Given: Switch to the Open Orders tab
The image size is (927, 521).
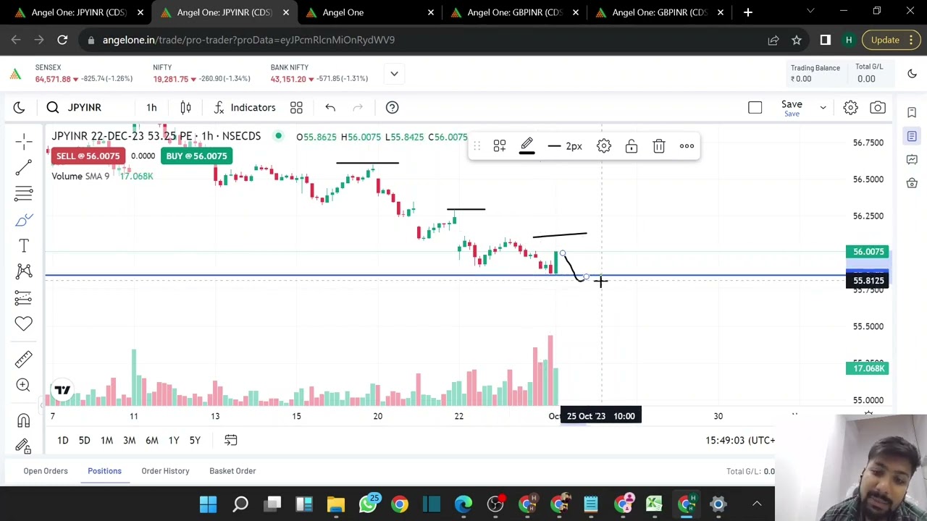Looking at the screenshot, I should tap(45, 471).
